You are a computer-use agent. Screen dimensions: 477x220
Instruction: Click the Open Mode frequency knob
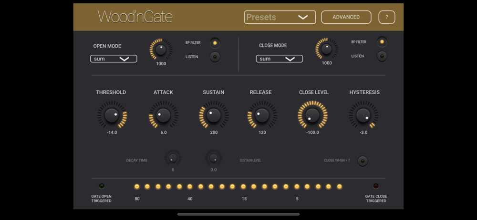161,49
